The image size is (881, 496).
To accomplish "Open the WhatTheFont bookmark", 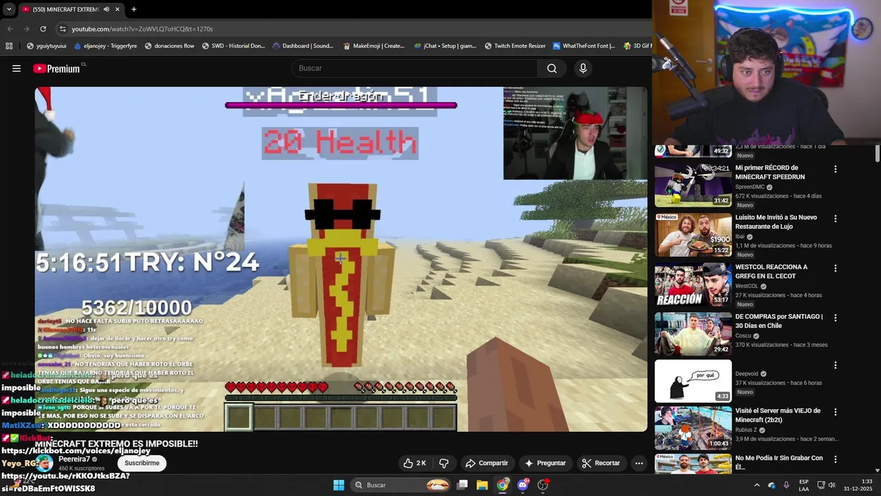I will point(584,46).
